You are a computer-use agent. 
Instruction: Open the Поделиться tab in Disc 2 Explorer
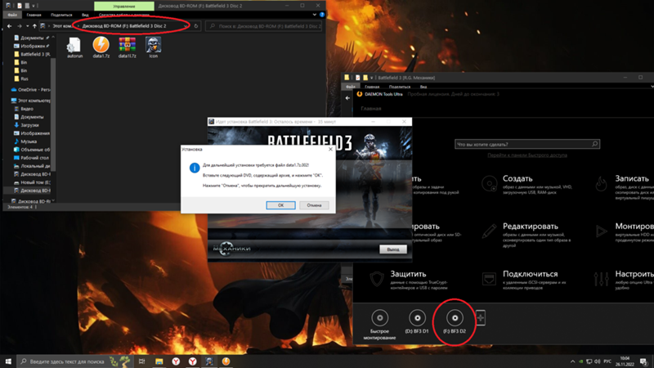[61, 15]
